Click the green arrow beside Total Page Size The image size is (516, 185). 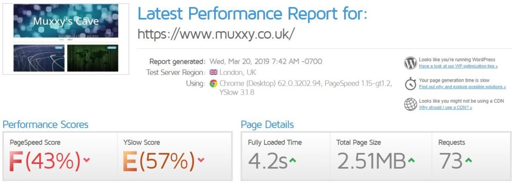click(x=411, y=160)
